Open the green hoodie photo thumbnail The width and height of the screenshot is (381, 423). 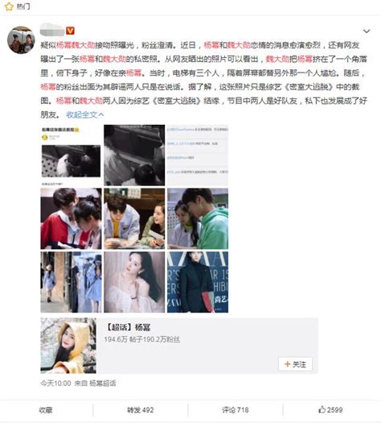click(x=198, y=218)
